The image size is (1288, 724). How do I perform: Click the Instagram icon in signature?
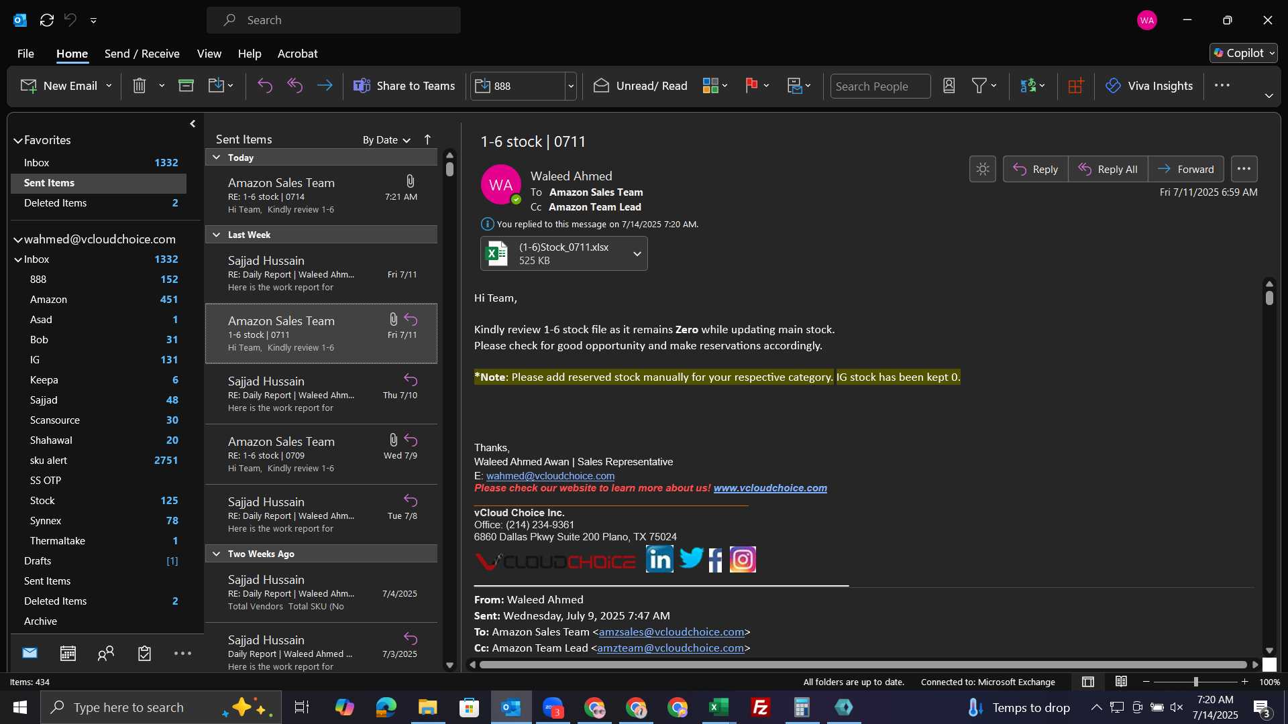743,559
